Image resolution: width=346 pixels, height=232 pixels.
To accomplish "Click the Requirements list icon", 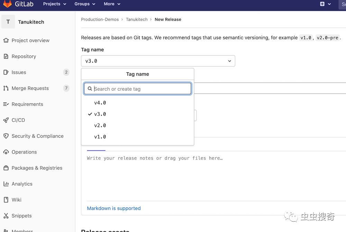I will 6,104.
